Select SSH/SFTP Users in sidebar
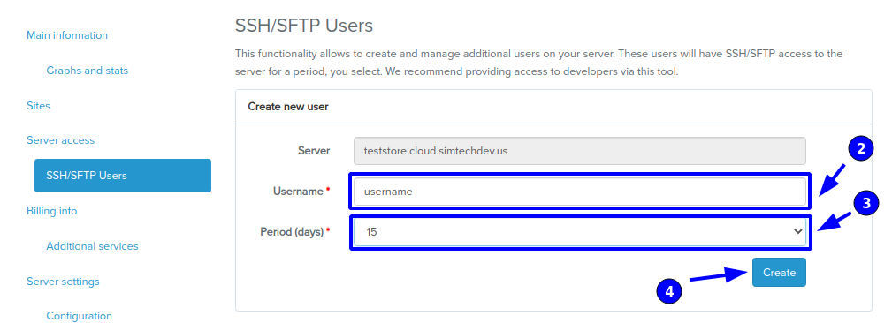The width and height of the screenshot is (892, 323). (x=123, y=176)
